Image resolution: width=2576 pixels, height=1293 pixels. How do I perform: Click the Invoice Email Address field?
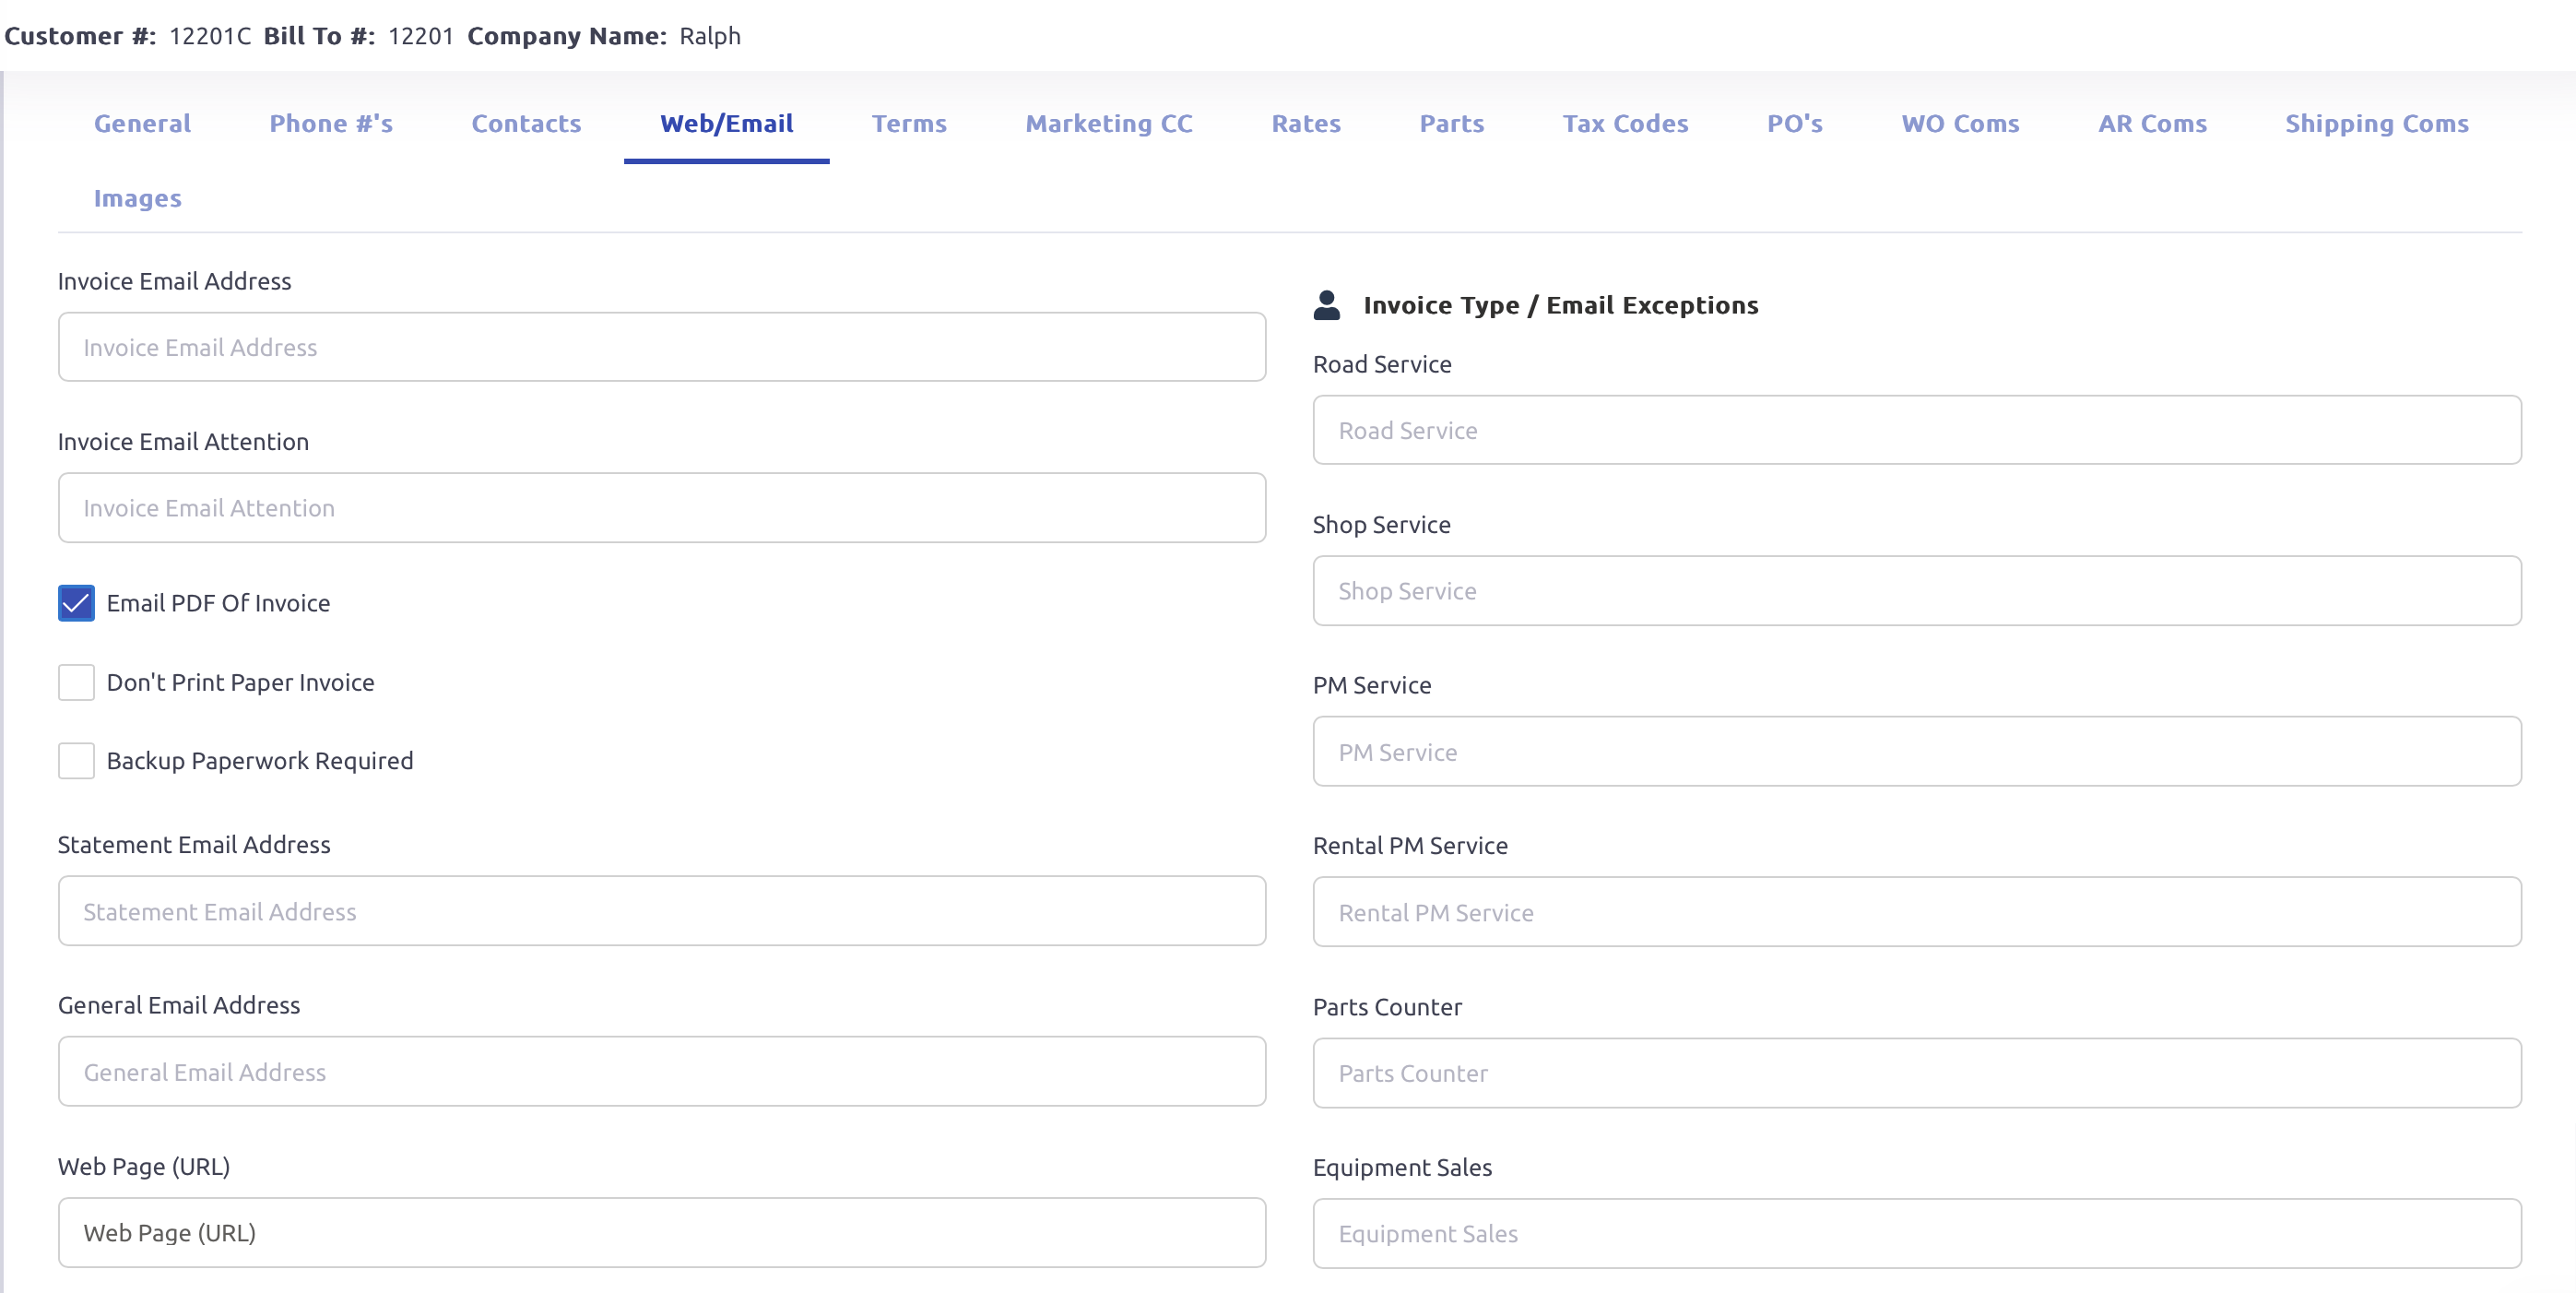pos(661,347)
